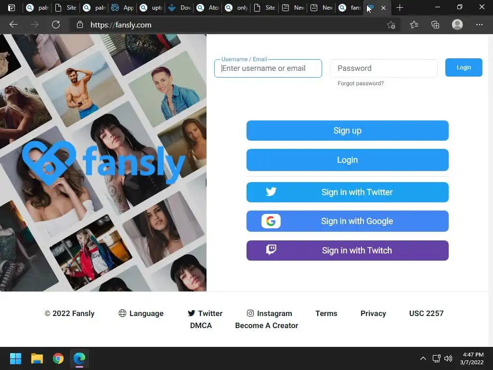Open the Favorites list icon

point(414,25)
